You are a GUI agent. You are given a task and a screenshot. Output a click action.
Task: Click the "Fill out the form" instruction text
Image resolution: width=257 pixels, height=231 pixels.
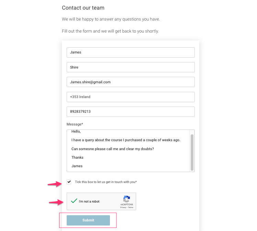tap(110, 31)
